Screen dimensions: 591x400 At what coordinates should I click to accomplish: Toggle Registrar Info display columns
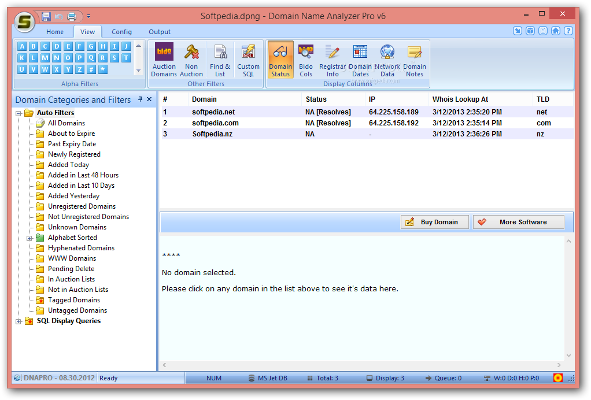[x=333, y=60]
